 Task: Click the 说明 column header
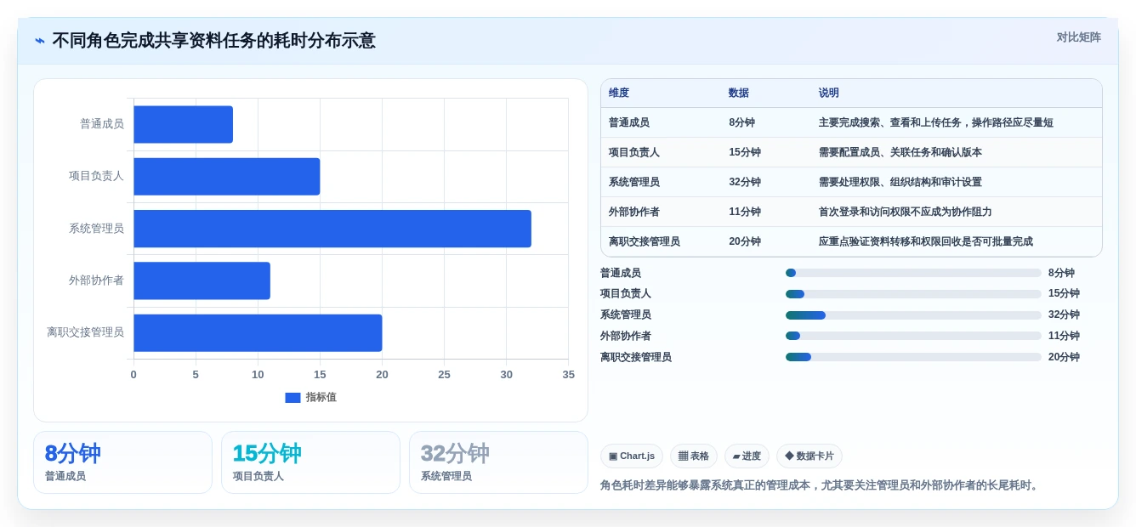click(x=829, y=93)
